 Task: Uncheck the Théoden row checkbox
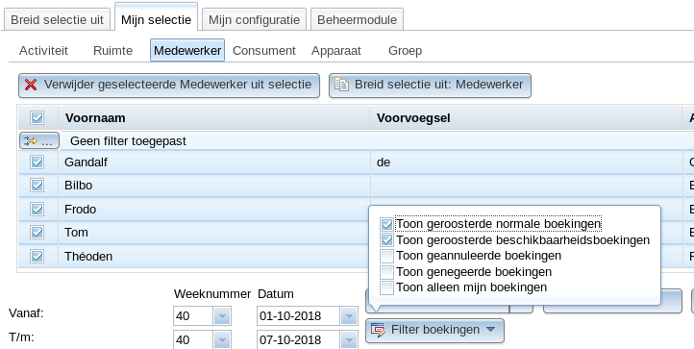pos(37,256)
